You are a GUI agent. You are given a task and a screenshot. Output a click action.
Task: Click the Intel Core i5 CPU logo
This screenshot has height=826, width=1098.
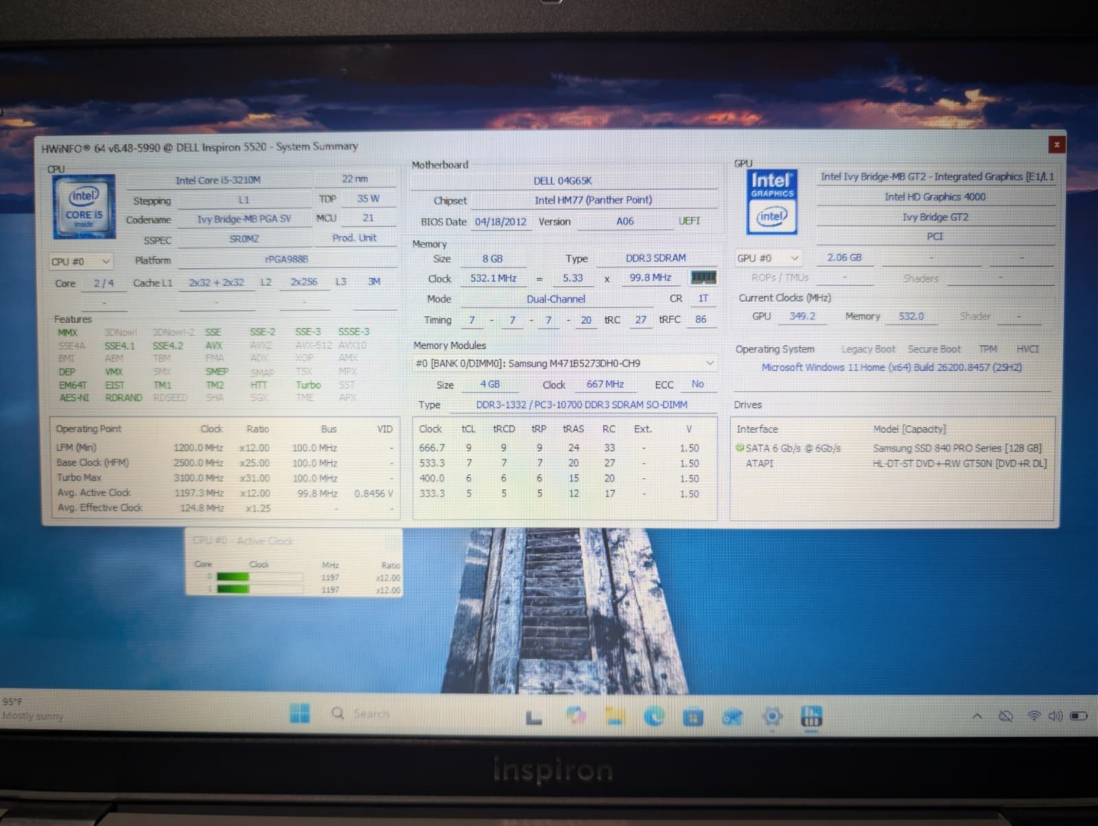pos(84,206)
